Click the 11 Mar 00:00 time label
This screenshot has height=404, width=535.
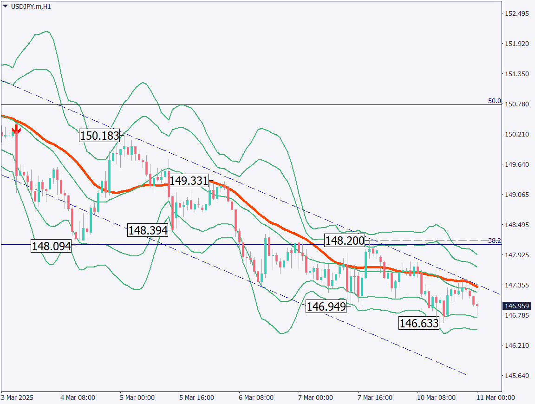coord(496,398)
